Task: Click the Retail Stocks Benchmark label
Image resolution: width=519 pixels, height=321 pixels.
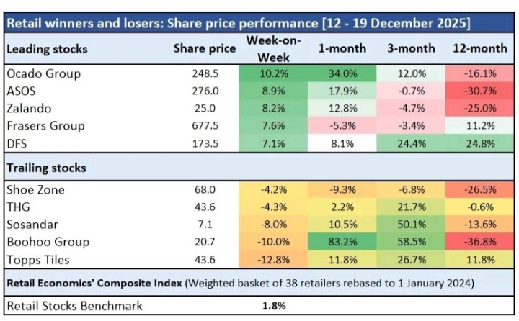Action: (74, 306)
